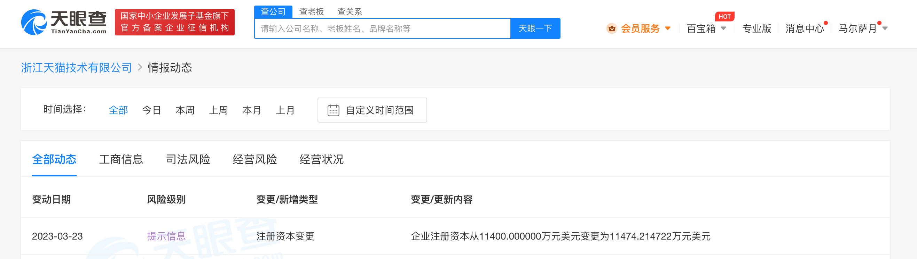Click the red official agency banner
Image resolution: width=917 pixels, height=259 pixels.
[175, 22]
